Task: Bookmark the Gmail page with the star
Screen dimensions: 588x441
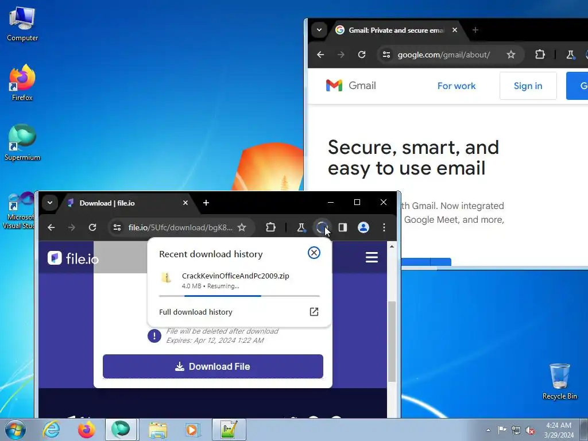Action: click(510, 55)
